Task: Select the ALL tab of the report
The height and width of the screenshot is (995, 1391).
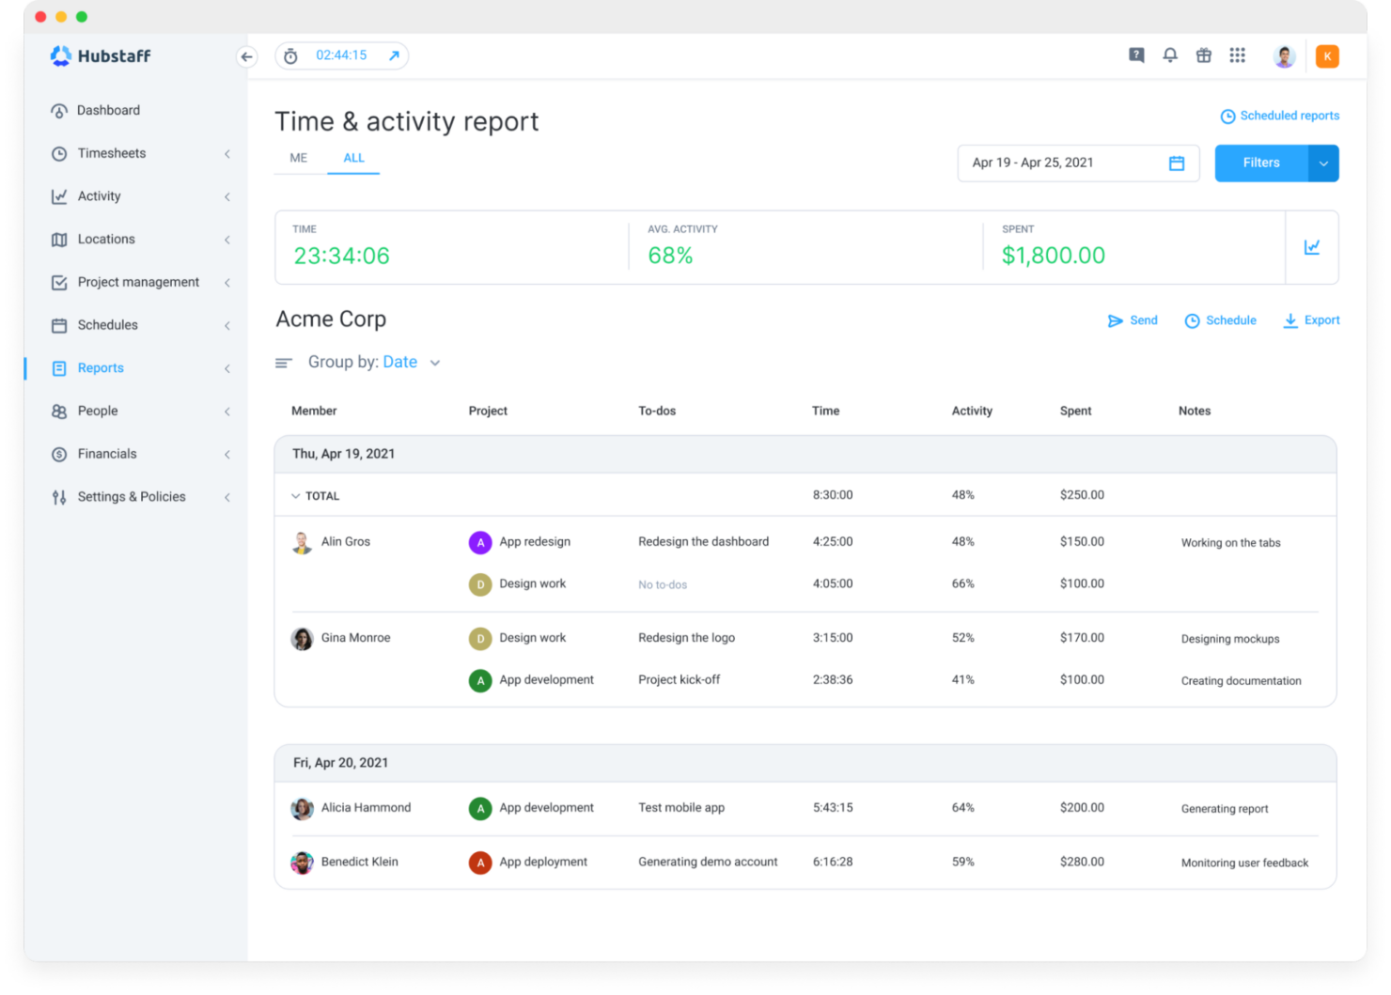Action: [x=353, y=158]
